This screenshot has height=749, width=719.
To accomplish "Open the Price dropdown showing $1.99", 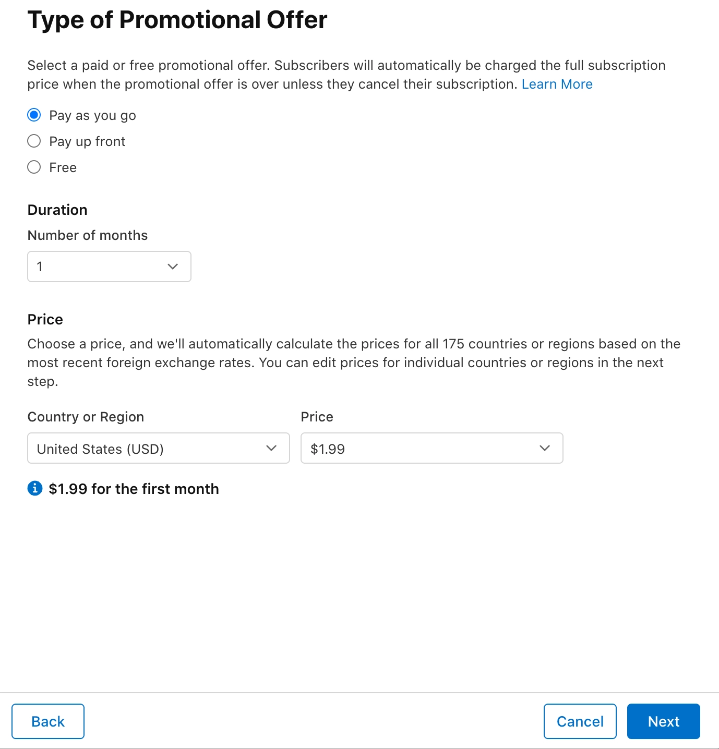I will 432,448.
